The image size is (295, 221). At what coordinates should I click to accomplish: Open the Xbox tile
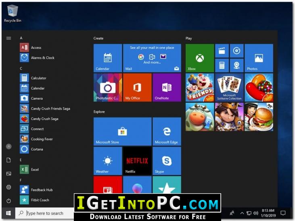click(200, 58)
